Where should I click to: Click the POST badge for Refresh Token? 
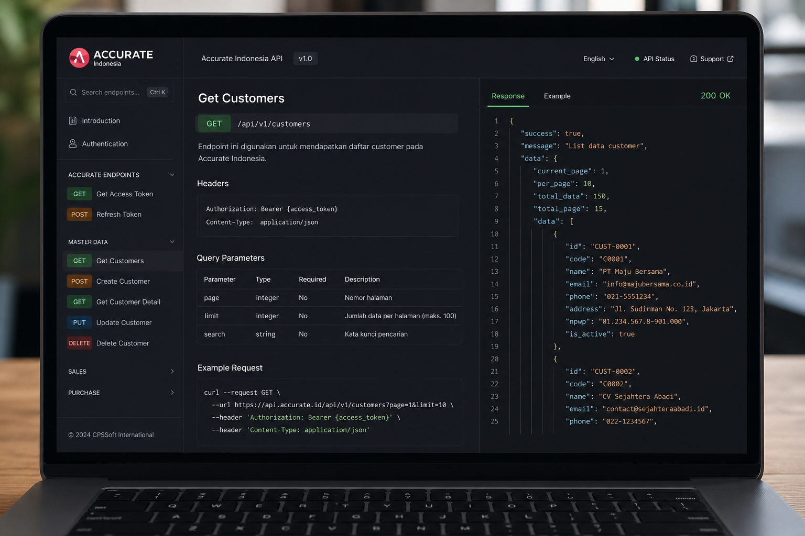click(80, 214)
